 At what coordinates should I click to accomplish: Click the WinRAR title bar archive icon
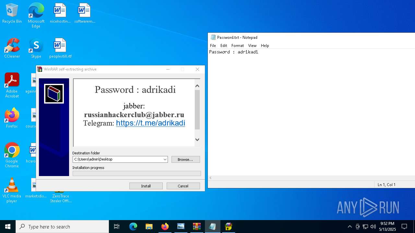[40, 69]
